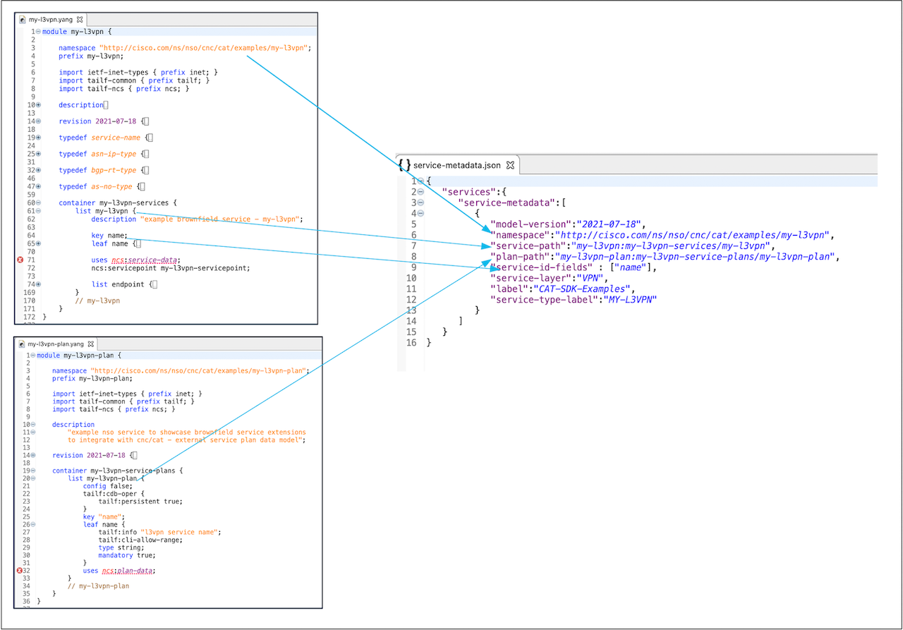Screen dimensions: 903x630
Task: Close the service-metadata.json editor tab
Action: tap(511, 165)
